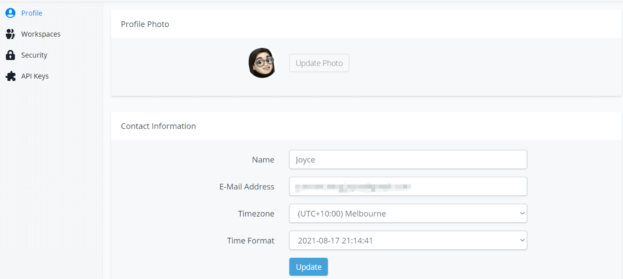Click the Timezone field label
Screen dimensions: 623x279
click(x=256, y=214)
